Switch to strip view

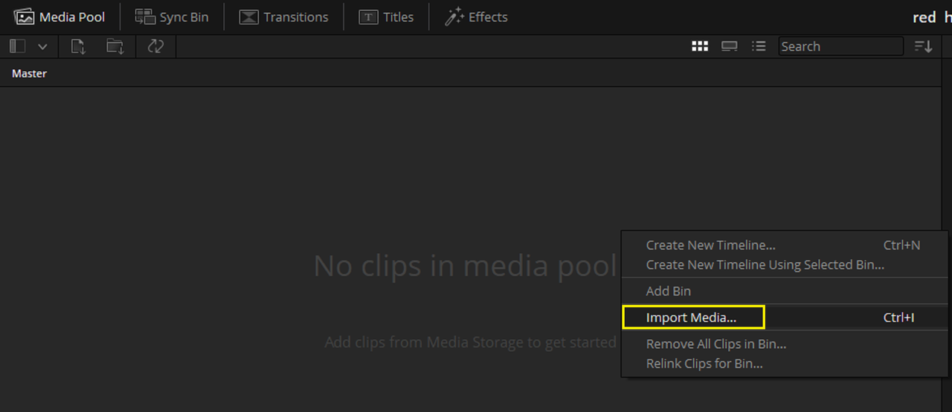tap(730, 46)
